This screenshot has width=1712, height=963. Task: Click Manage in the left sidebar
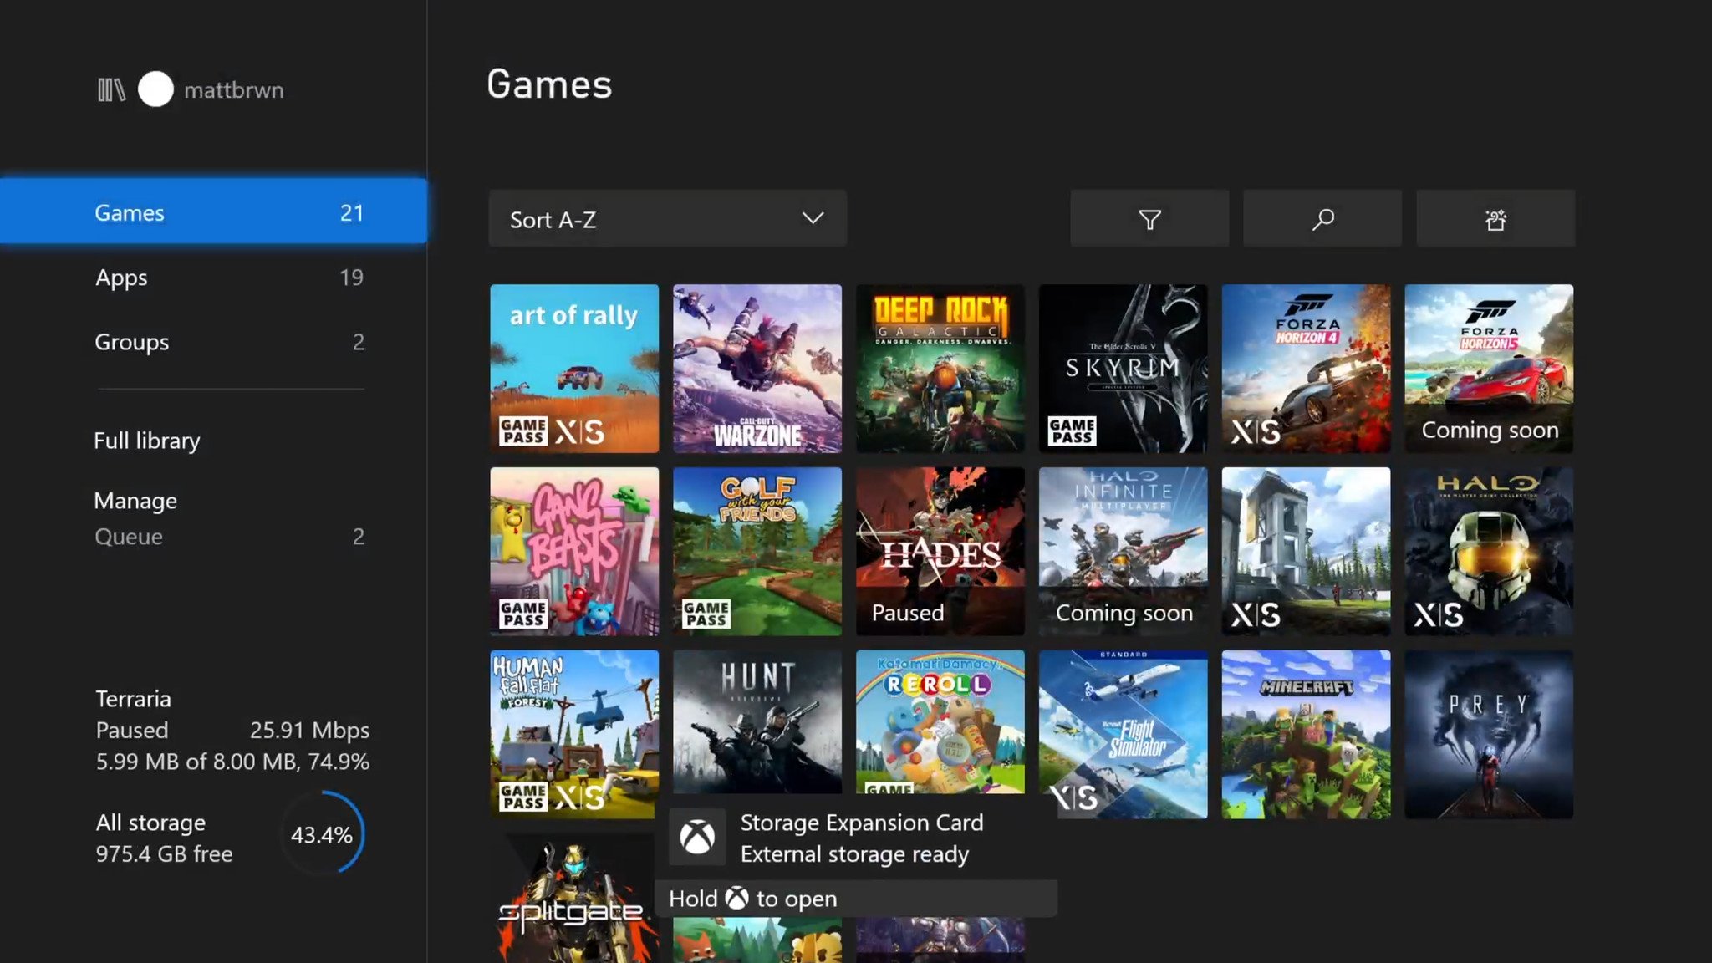tap(135, 501)
